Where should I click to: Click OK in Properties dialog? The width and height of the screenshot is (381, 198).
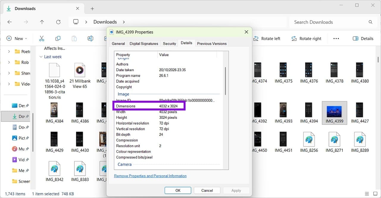[x=178, y=190]
